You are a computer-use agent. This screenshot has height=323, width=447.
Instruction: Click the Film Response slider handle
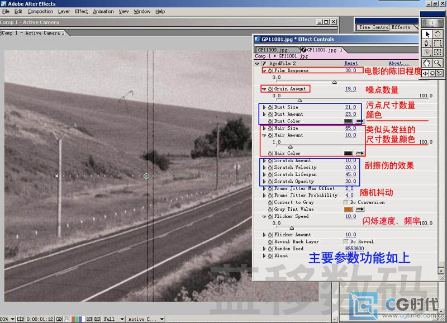pos(334,82)
